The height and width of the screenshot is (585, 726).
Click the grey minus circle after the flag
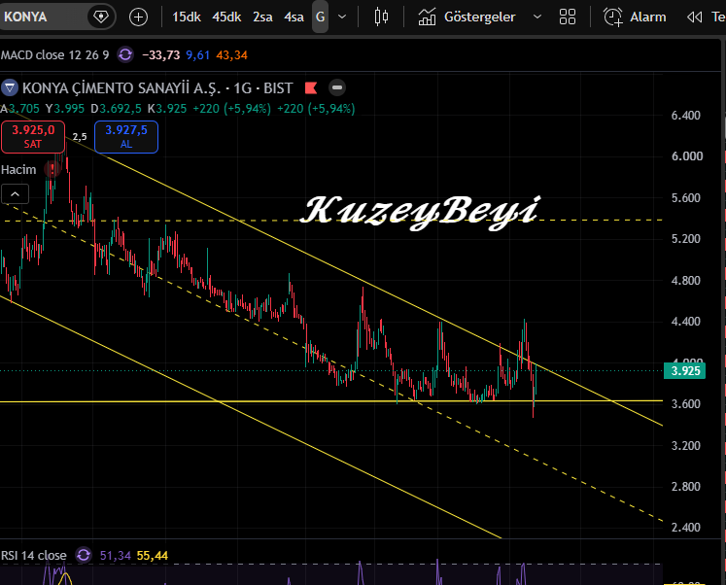[337, 87]
